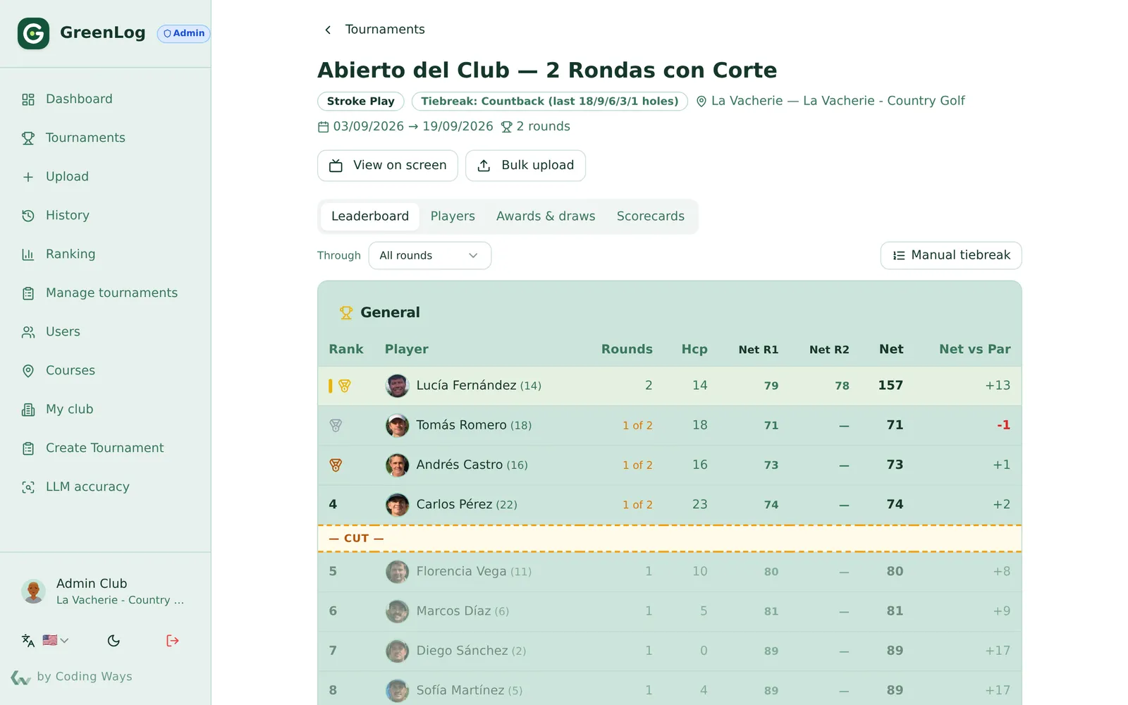The width and height of the screenshot is (1128, 705).
Task: Click the Tournaments breadcrumb link
Action: coord(385,30)
